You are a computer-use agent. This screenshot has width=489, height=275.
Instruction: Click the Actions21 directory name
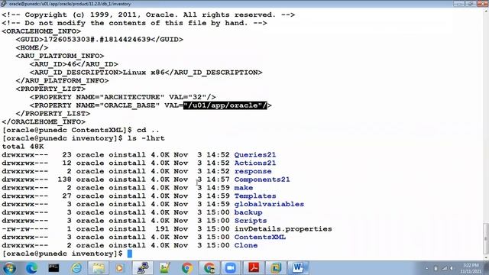point(254,163)
